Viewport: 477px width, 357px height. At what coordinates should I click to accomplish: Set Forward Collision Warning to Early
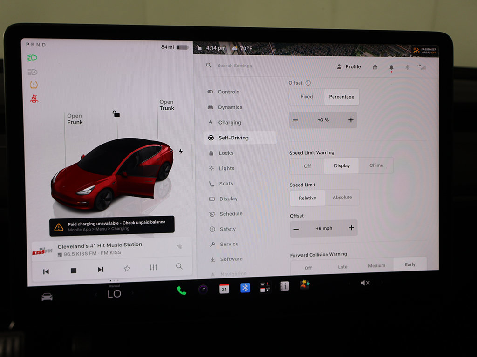(410, 264)
